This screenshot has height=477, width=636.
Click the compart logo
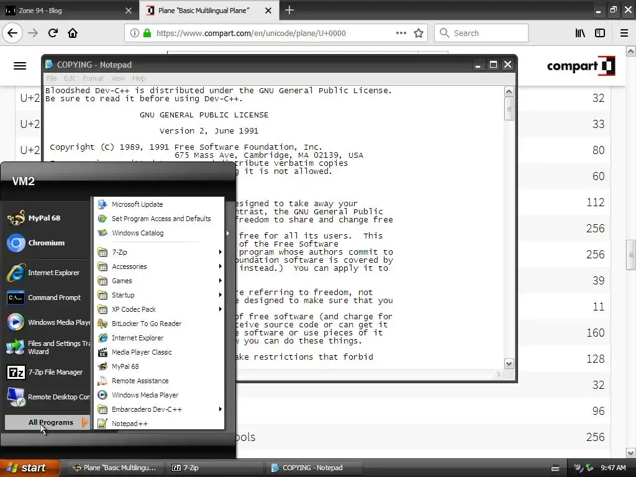[581, 66]
